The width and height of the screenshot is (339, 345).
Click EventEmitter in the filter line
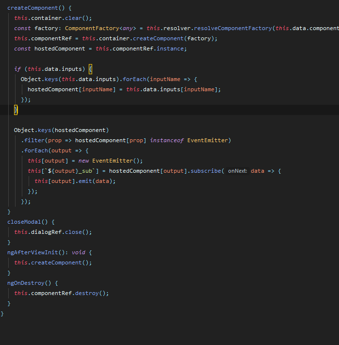coord(207,140)
